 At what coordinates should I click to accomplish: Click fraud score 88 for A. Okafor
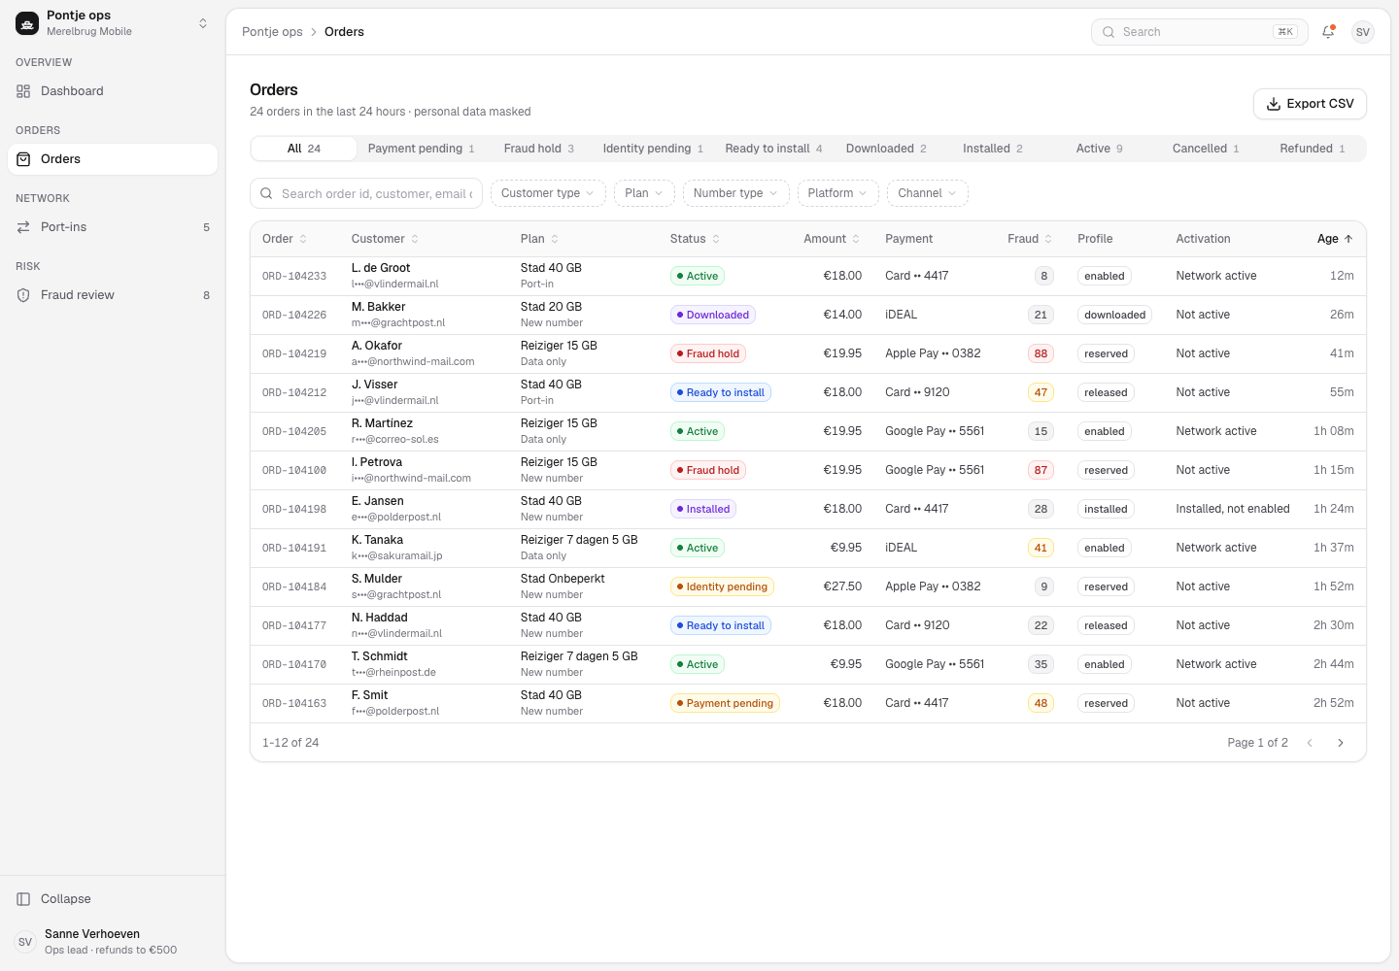pyautogui.click(x=1041, y=353)
